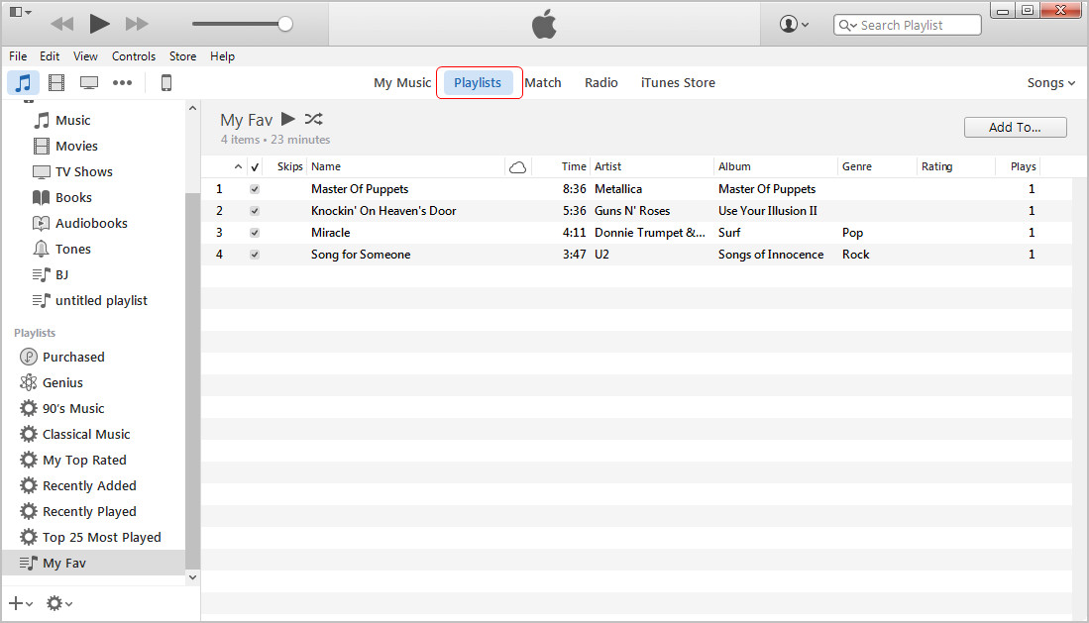
Task: Sort by the number column arrow
Action: point(238,166)
